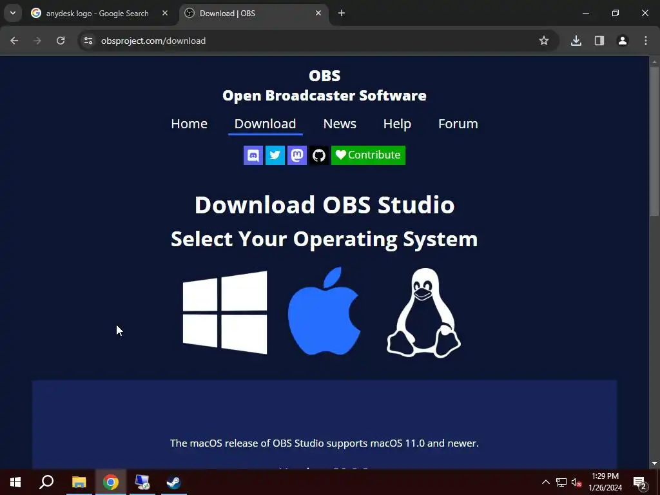Click the Chrome taskbar icon

(111, 482)
